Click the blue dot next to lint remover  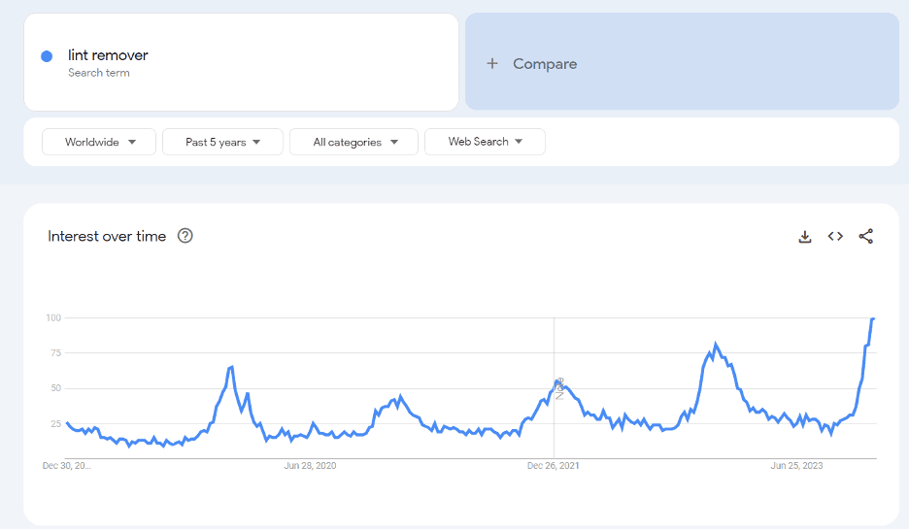point(47,56)
